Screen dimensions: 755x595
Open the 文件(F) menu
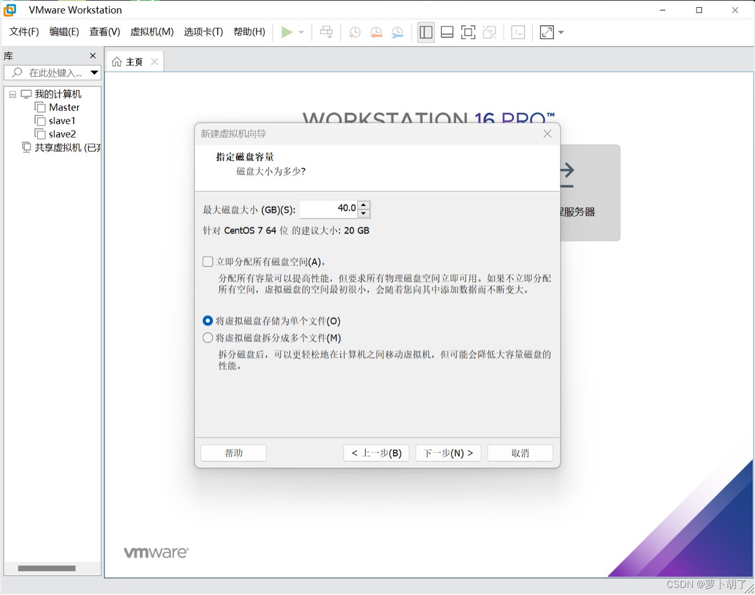pos(24,32)
